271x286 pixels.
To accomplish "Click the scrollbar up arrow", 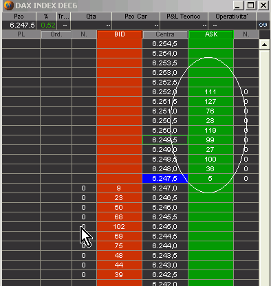I will tap(264, 45).
